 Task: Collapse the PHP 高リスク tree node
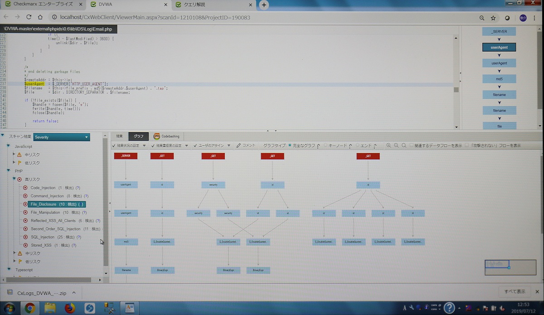[x=14, y=180]
